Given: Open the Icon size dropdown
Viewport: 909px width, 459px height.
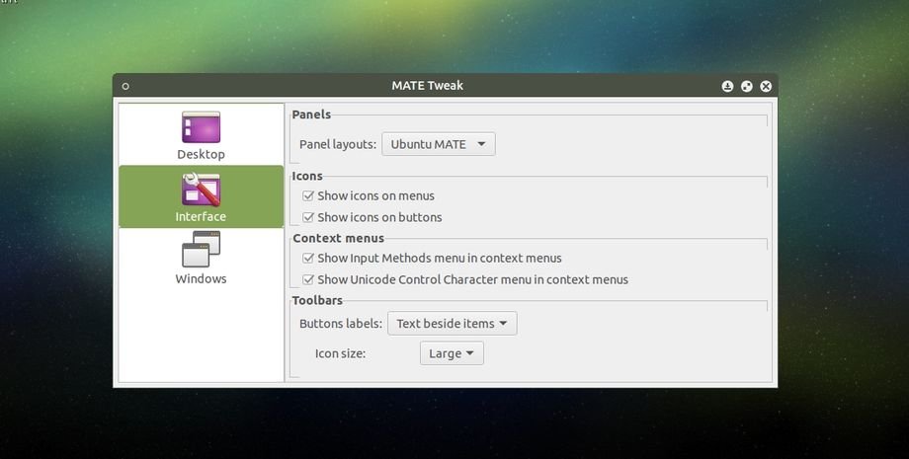Looking at the screenshot, I should [452, 353].
